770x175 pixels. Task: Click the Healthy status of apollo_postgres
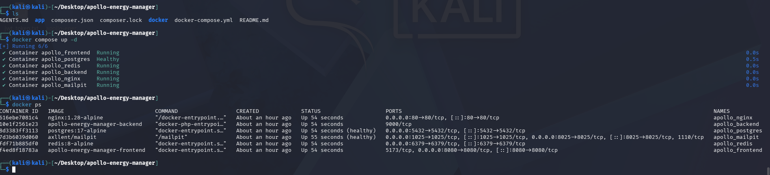pyautogui.click(x=108, y=59)
